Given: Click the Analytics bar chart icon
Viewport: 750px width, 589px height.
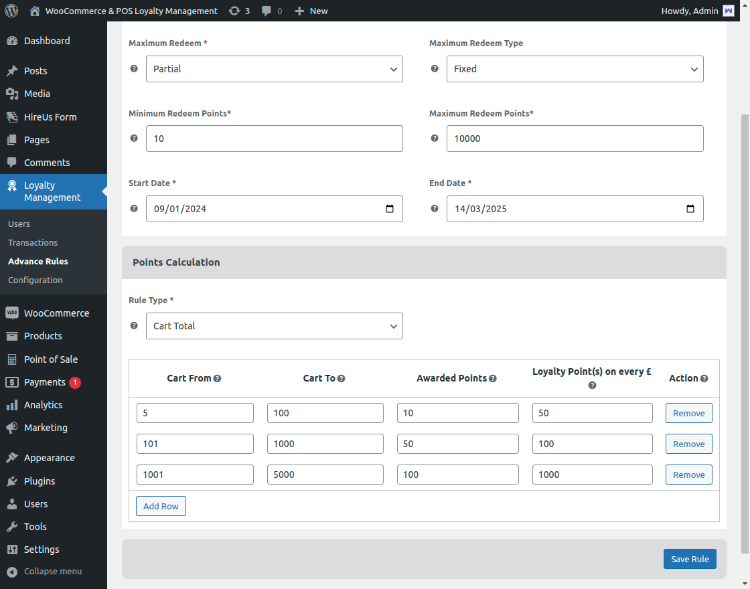Looking at the screenshot, I should pos(12,405).
